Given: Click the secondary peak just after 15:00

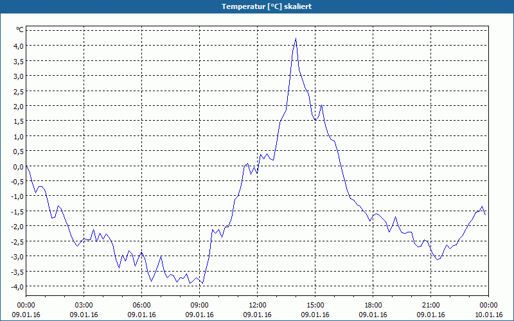Looking at the screenshot, I should (x=322, y=105).
